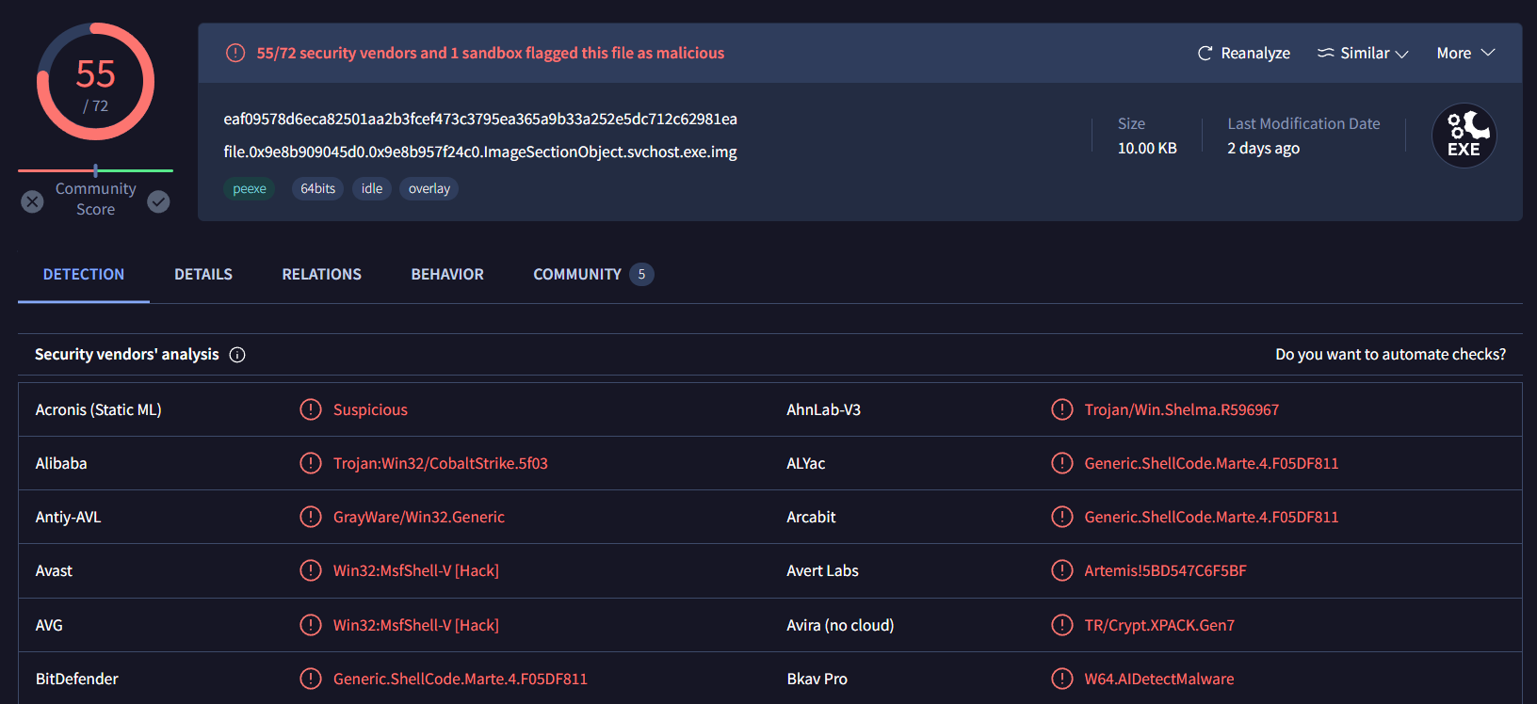Click the file SHA-256 hash text

[480, 120]
